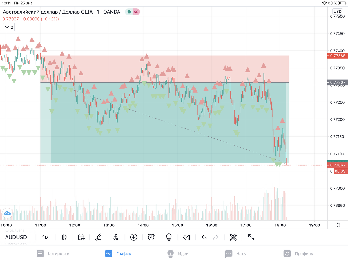Open the Профиль tab
This screenshot has width=348, height=261.
(x=298, y=253)
